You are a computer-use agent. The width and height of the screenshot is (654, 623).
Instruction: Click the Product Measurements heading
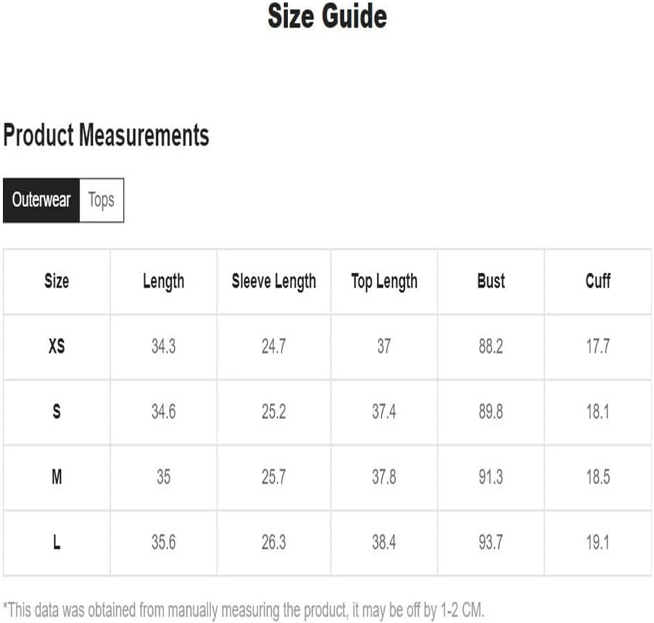click(106, 136)
